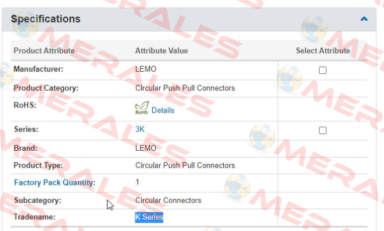Image resolution: width=384 pixels, height=231 pixels.
Task: Collapse the Specifications panel chevron
Action: click(364, 19)
